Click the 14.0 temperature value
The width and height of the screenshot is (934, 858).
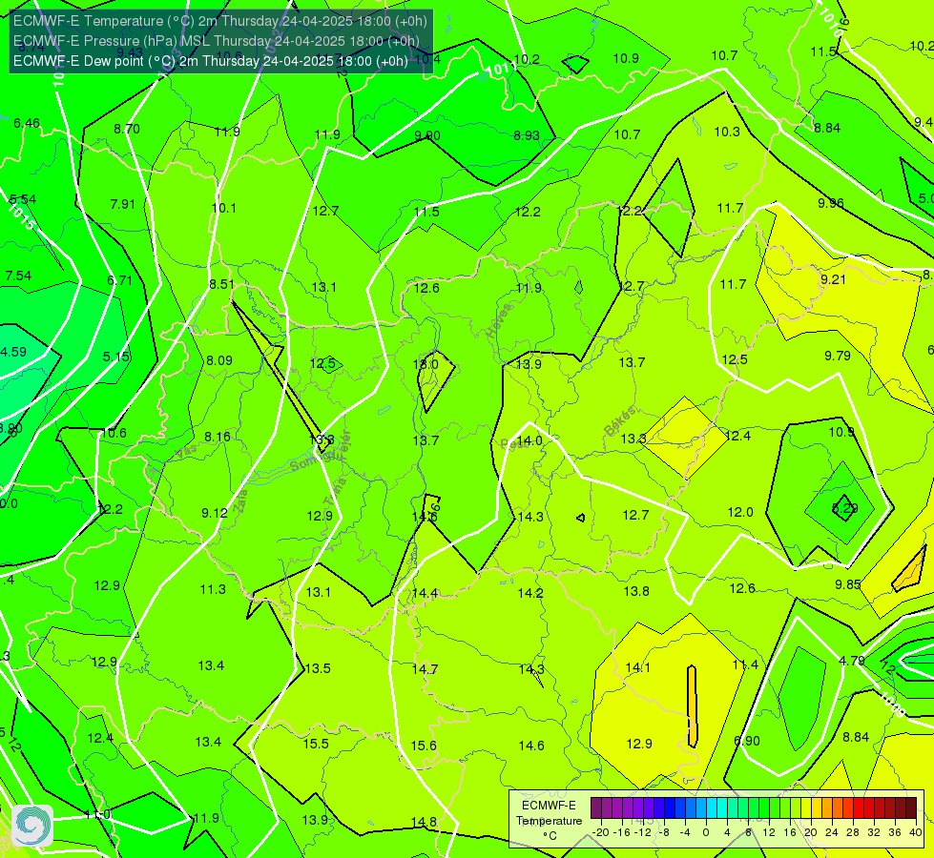[x=529, y=440]
